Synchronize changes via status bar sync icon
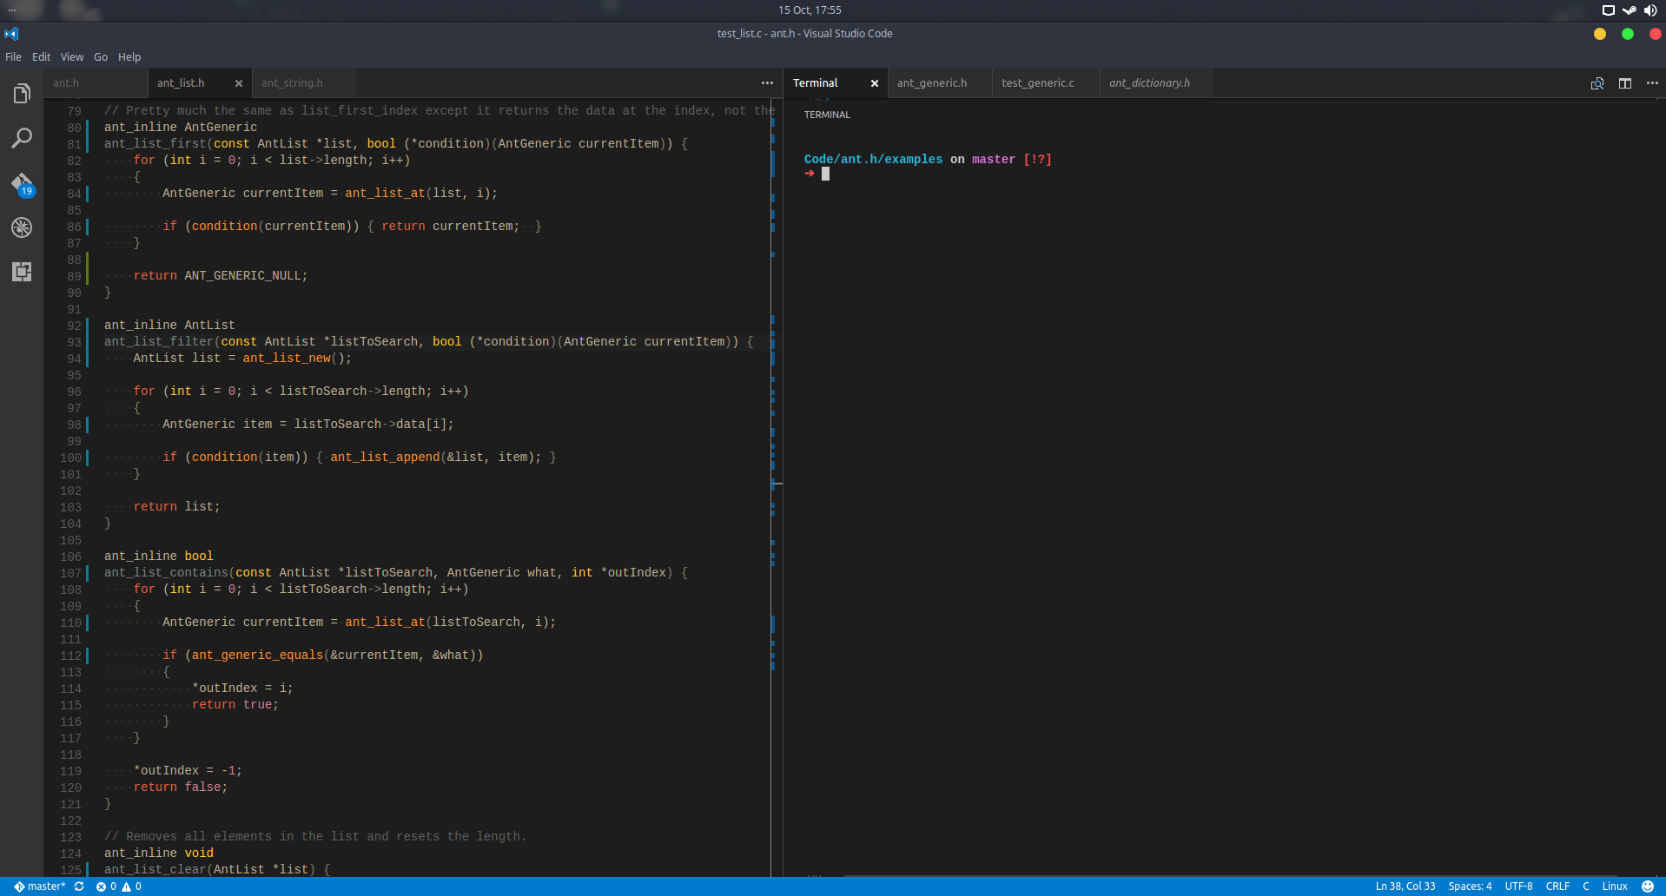Viewport: 1666px width, 896px height. coord(79,886)
